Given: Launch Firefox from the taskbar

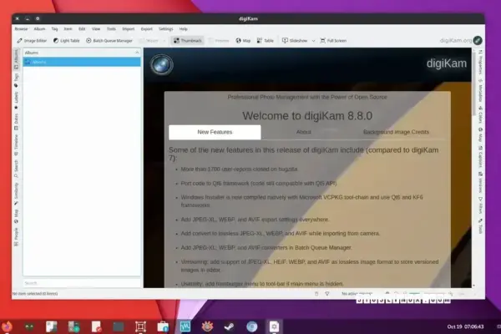Looking at the screenshot, I should click(x=7, y=326).
